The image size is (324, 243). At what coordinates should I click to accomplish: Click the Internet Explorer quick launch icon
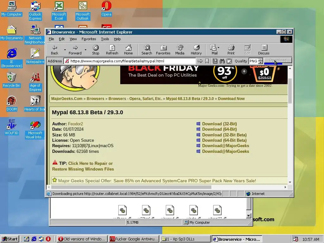[x=34, y=239]
